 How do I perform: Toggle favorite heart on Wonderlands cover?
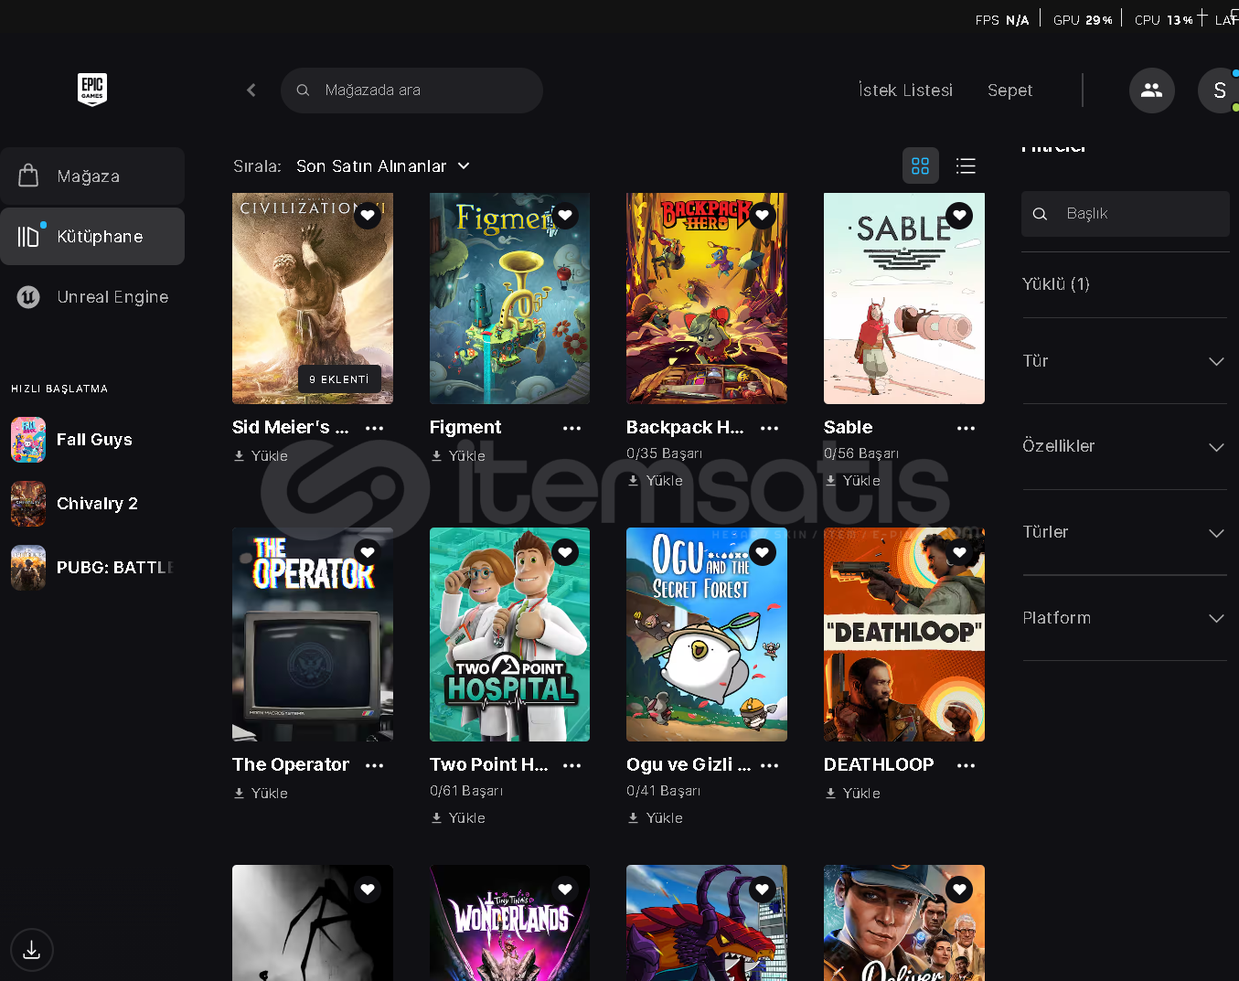565,889
